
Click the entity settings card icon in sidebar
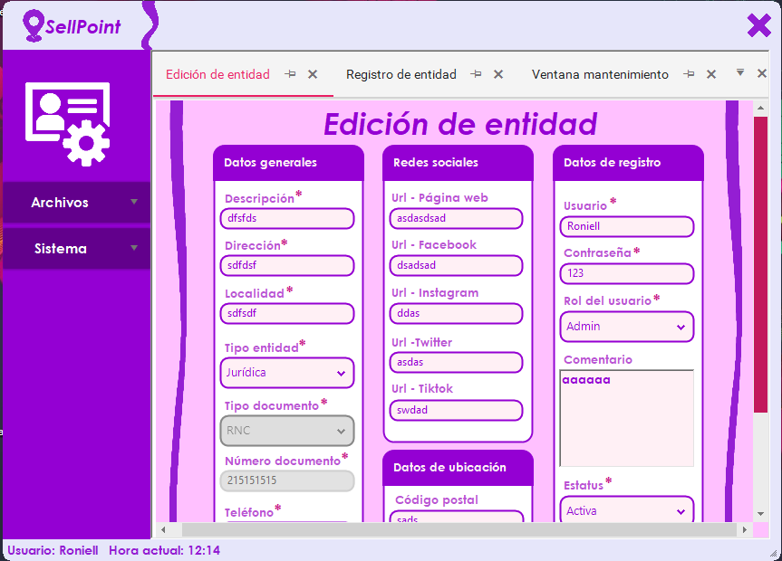[x=67, y=124]
